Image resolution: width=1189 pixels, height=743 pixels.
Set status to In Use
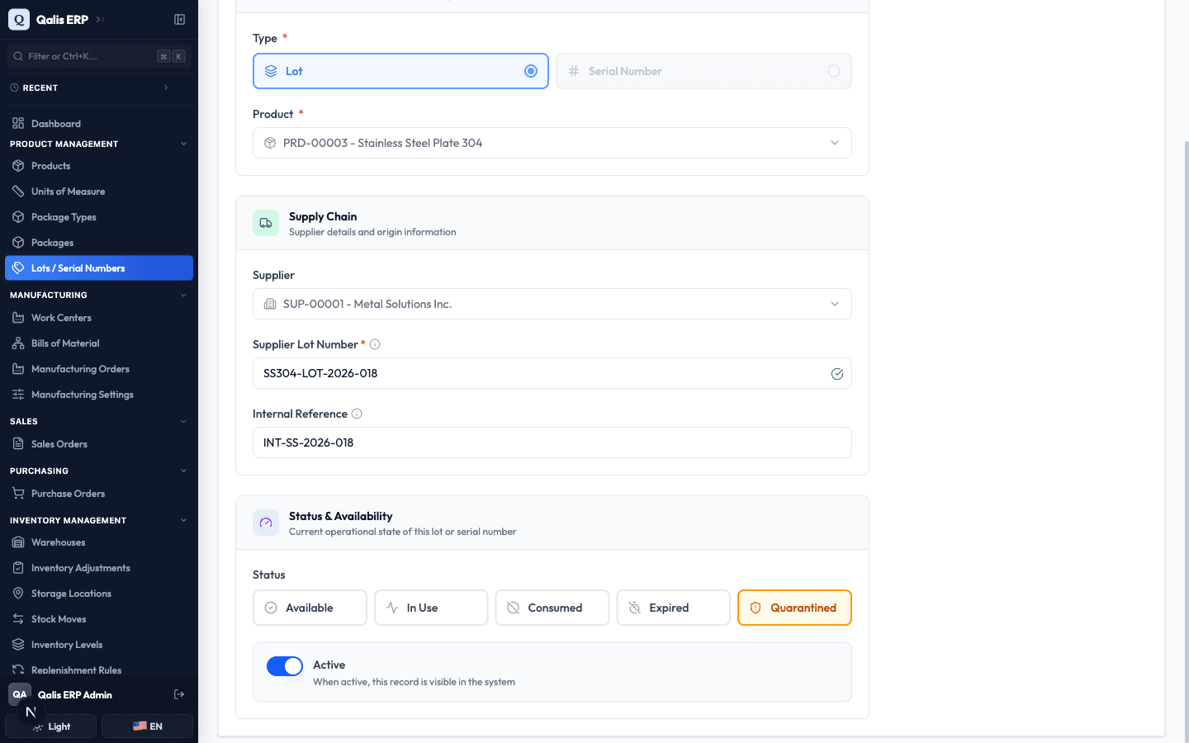tap(431, 608)
